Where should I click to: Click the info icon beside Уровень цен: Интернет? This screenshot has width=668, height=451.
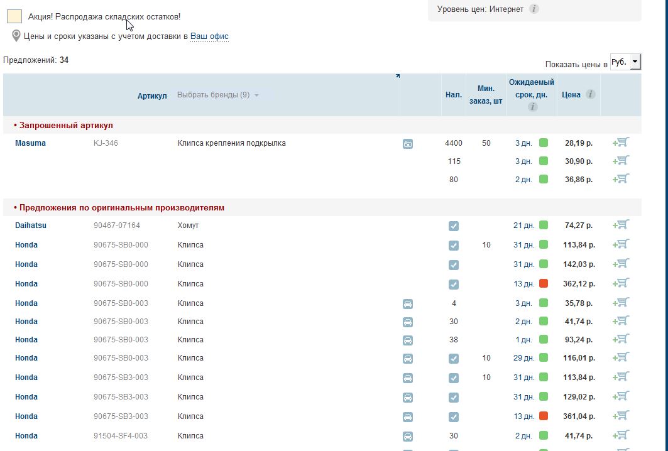(x=534, y=9)
